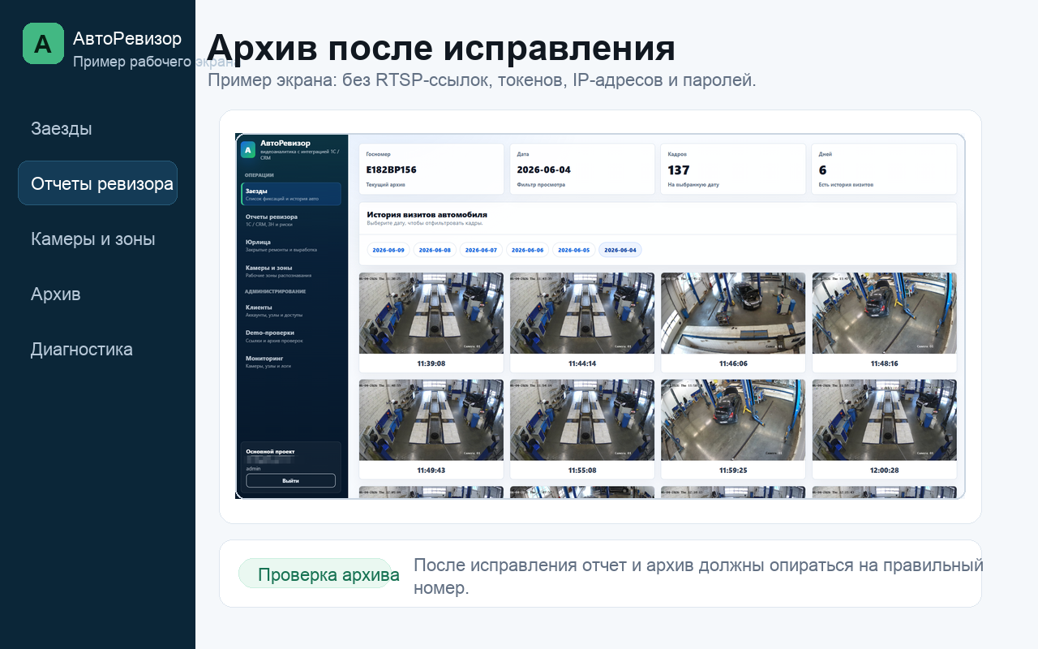Screen dimensions: 1038x649
Task: Select the 2026-06-06 date chip
Action: [527, 250]
